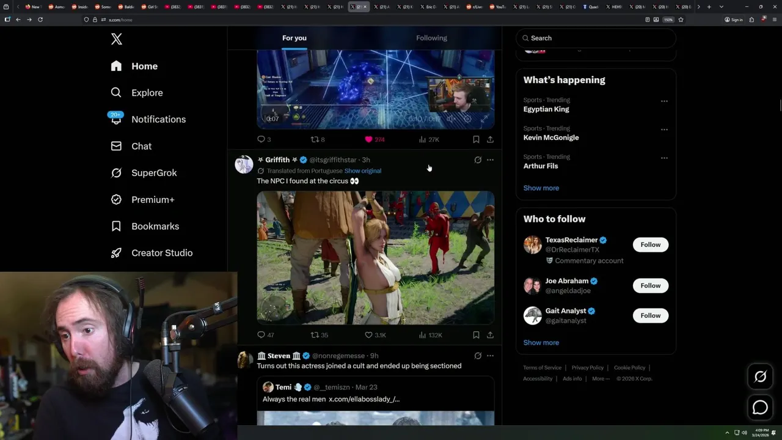Open Steven's profile avatar
This screenshot has width=782, height=440.
click(244, 360)
